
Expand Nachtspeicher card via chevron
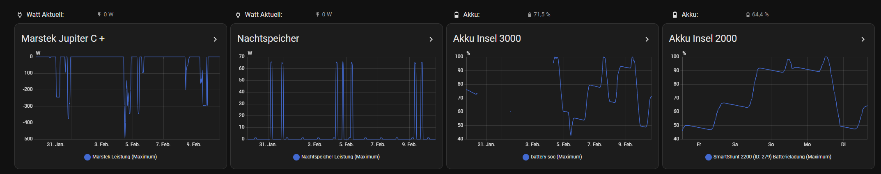[x=431, y=39]
